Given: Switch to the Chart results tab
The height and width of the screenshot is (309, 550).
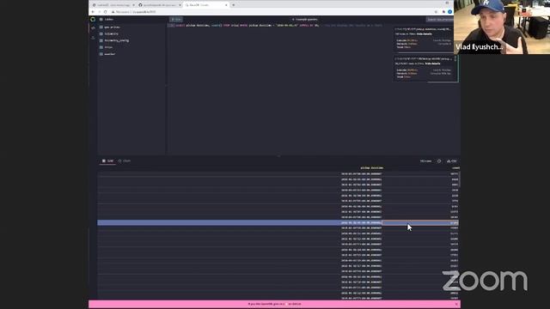Looking at the screenshot, I should point(125,161).
